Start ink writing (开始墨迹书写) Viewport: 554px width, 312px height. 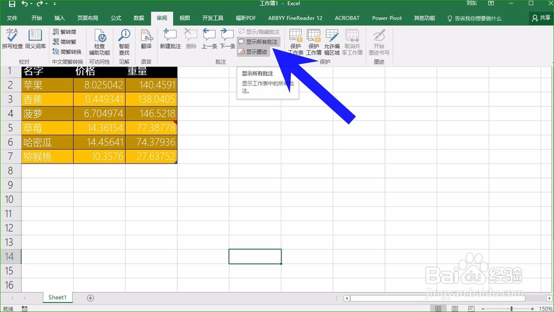tap(379, 42)
